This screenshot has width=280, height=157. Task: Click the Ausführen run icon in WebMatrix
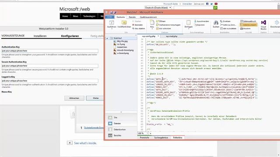click(x=112, y=23)
